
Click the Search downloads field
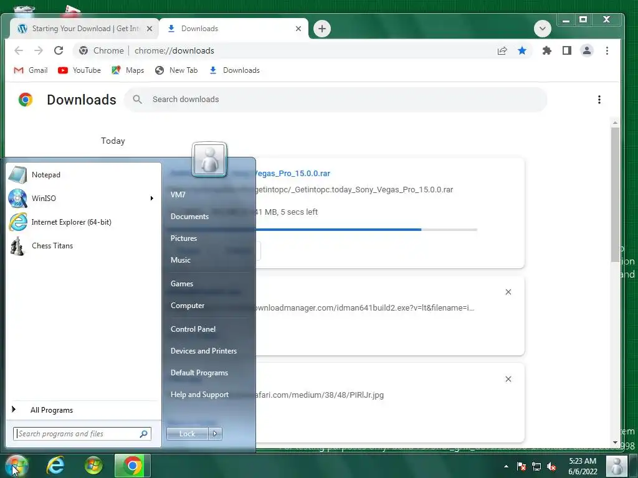tap(336, 100)
